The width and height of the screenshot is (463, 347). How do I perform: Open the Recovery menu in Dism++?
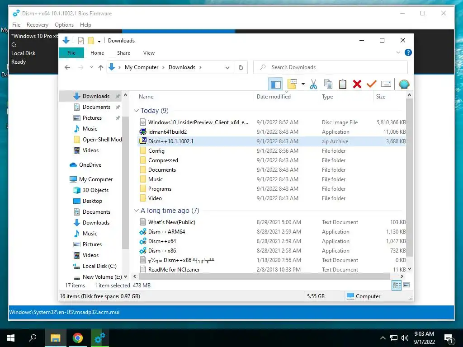click(38, 25)
